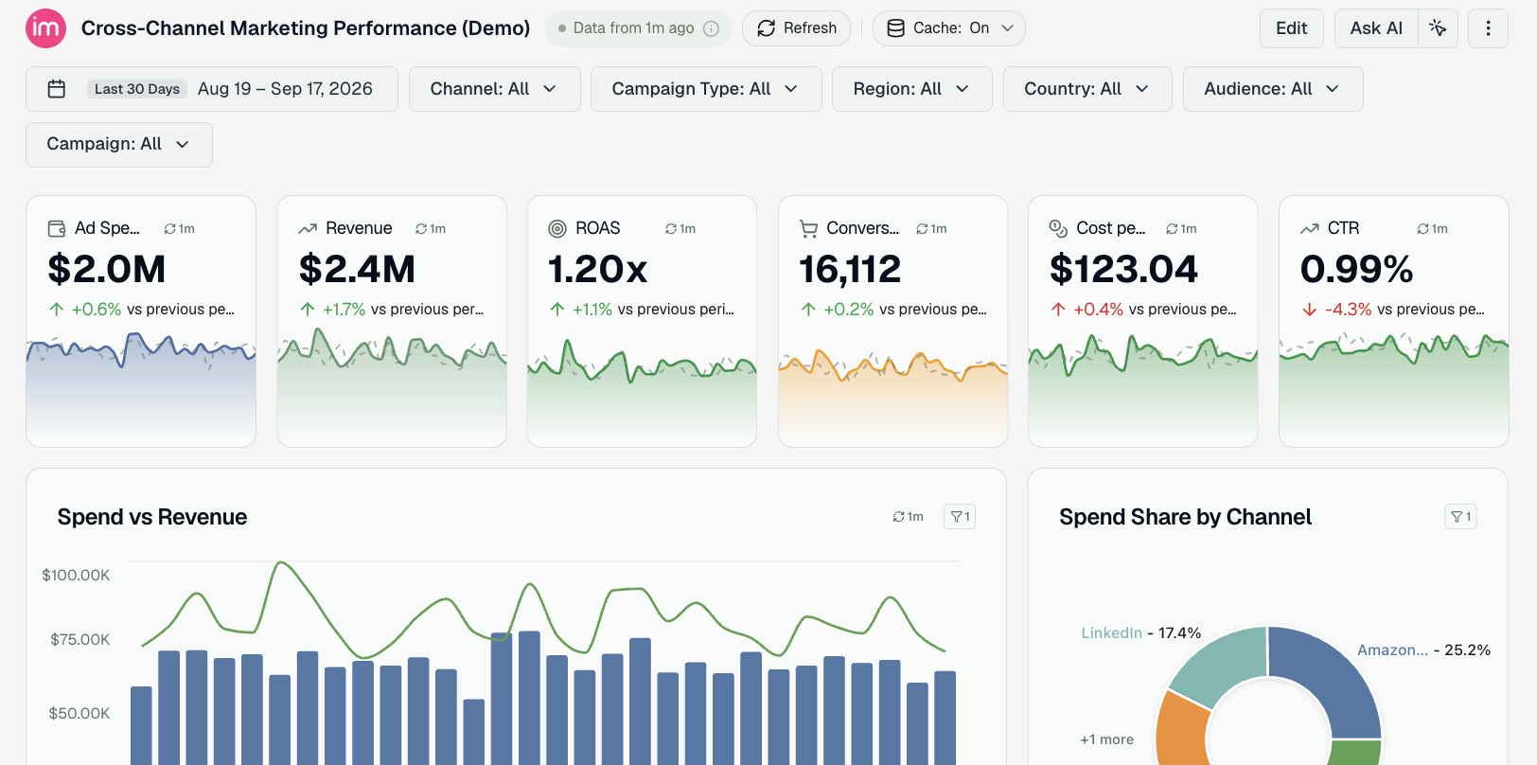This screenshot has width=1537, height=765.
Task: Click the +1.7% Revenue change text
Action: [x=344, y=310]
